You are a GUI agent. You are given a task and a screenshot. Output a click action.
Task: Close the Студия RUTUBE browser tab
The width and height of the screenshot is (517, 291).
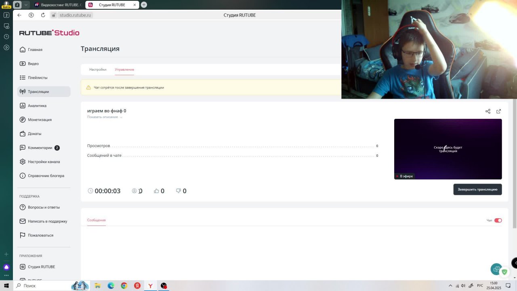point(134,5)
